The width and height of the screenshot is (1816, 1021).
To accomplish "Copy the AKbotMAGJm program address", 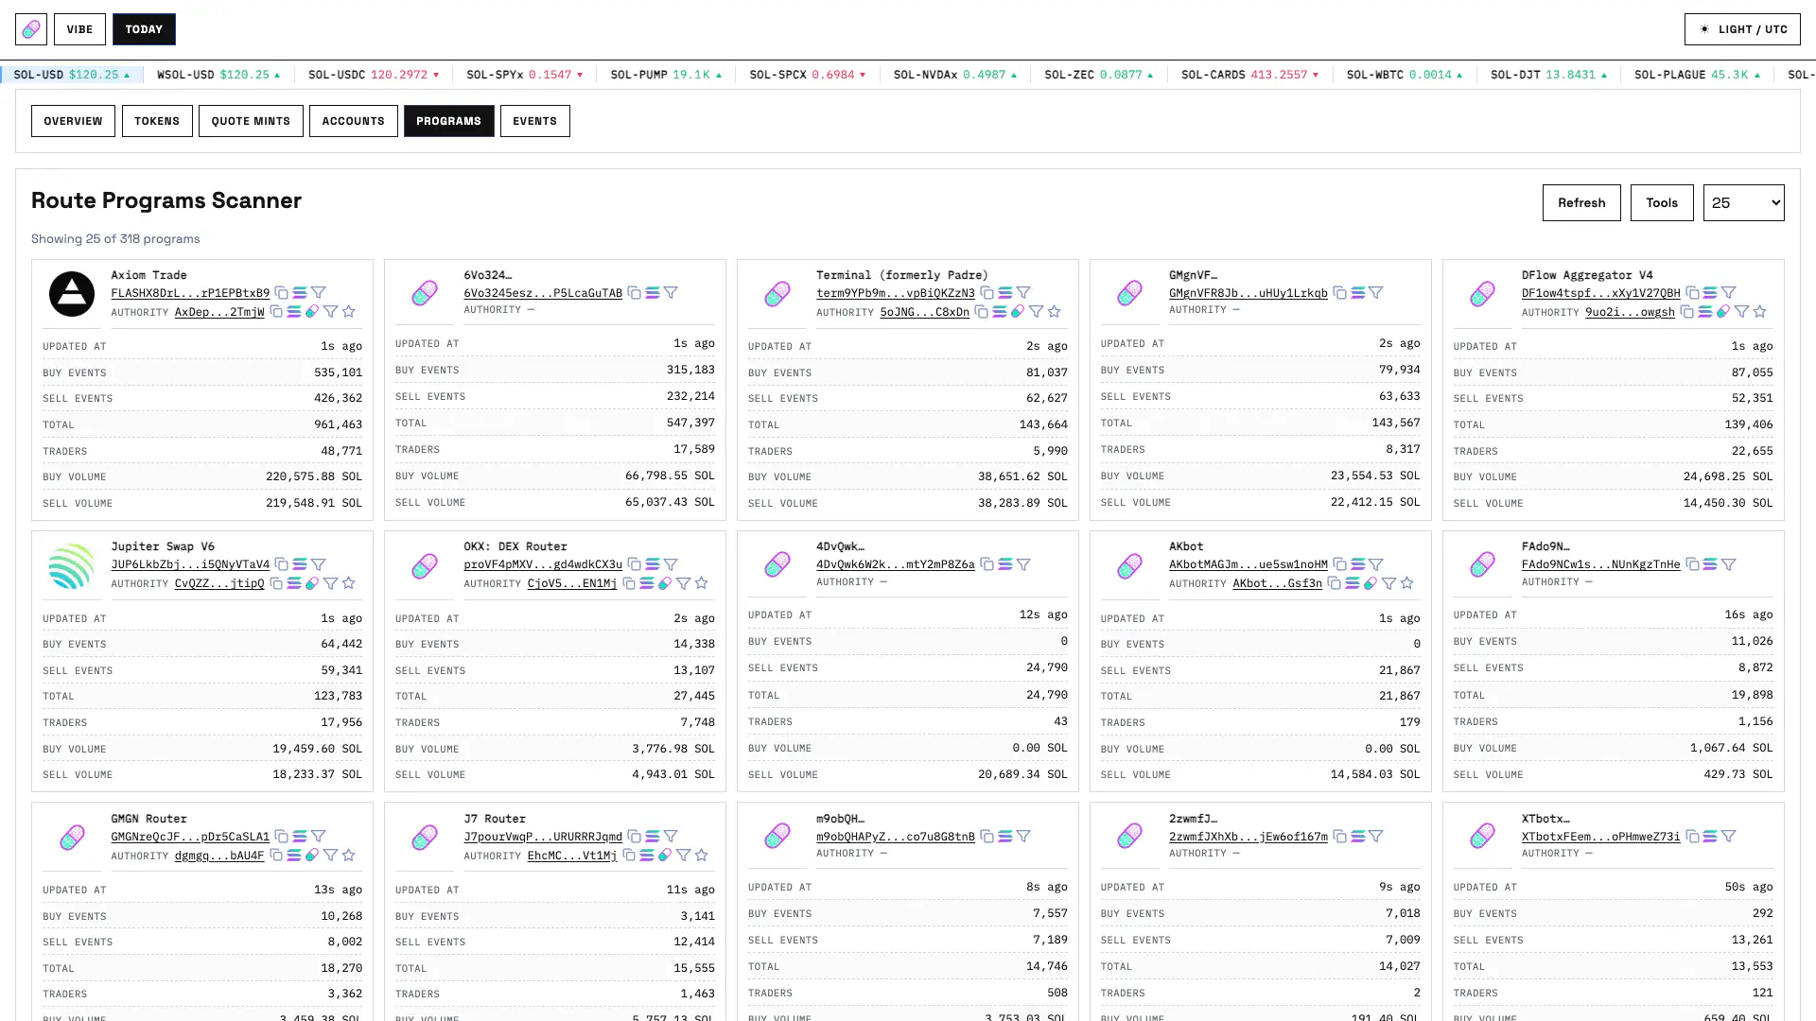I will click(x=1339, y=564).
